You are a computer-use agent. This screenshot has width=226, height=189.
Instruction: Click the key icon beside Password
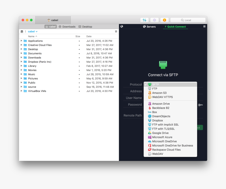coord(200,105)
